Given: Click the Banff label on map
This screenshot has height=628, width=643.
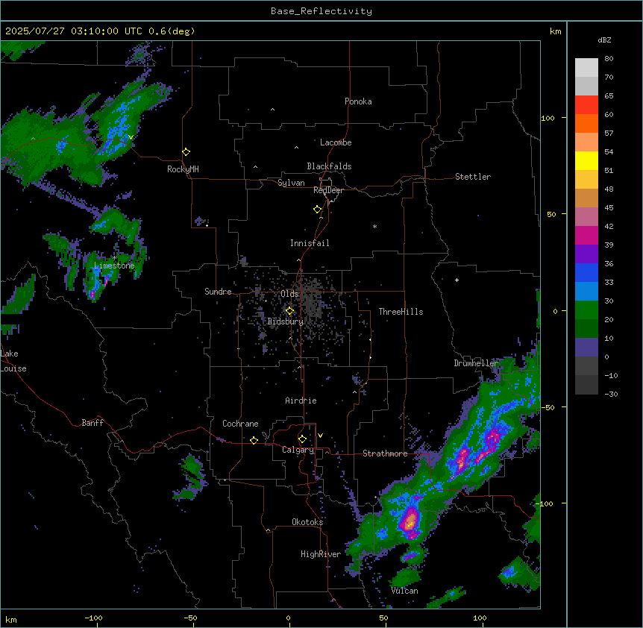Looking at the screenshot, I should (92, 423).
